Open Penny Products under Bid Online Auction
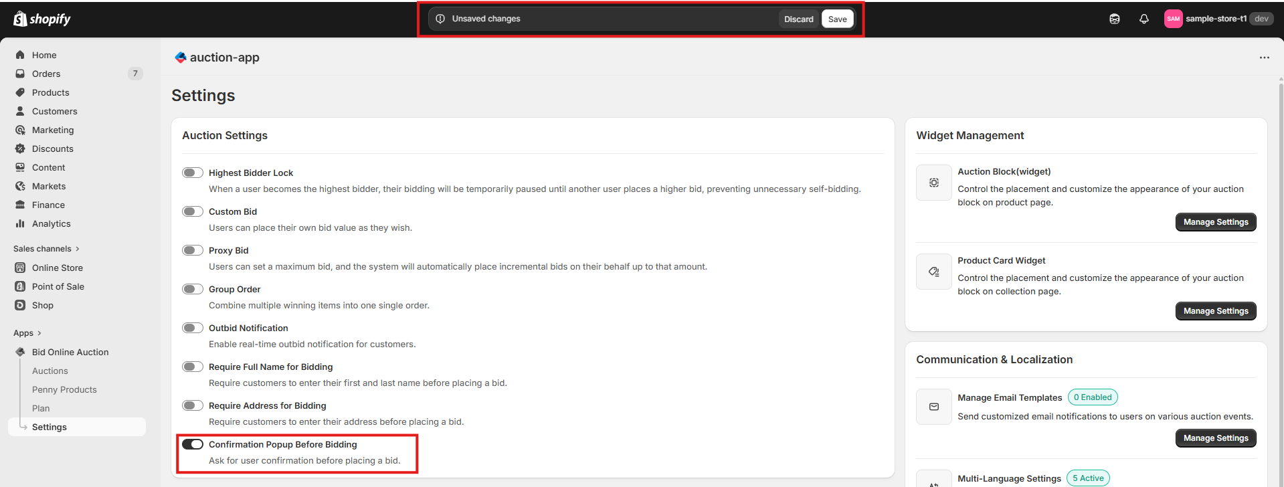This screenshot has width=1284, height=487. point(64,389)
